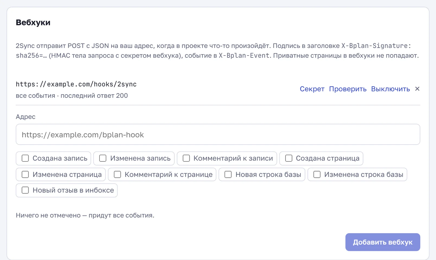436x260 pixels.
Task: Click the X-Bplan-Event code text
Action: point(244,56)
